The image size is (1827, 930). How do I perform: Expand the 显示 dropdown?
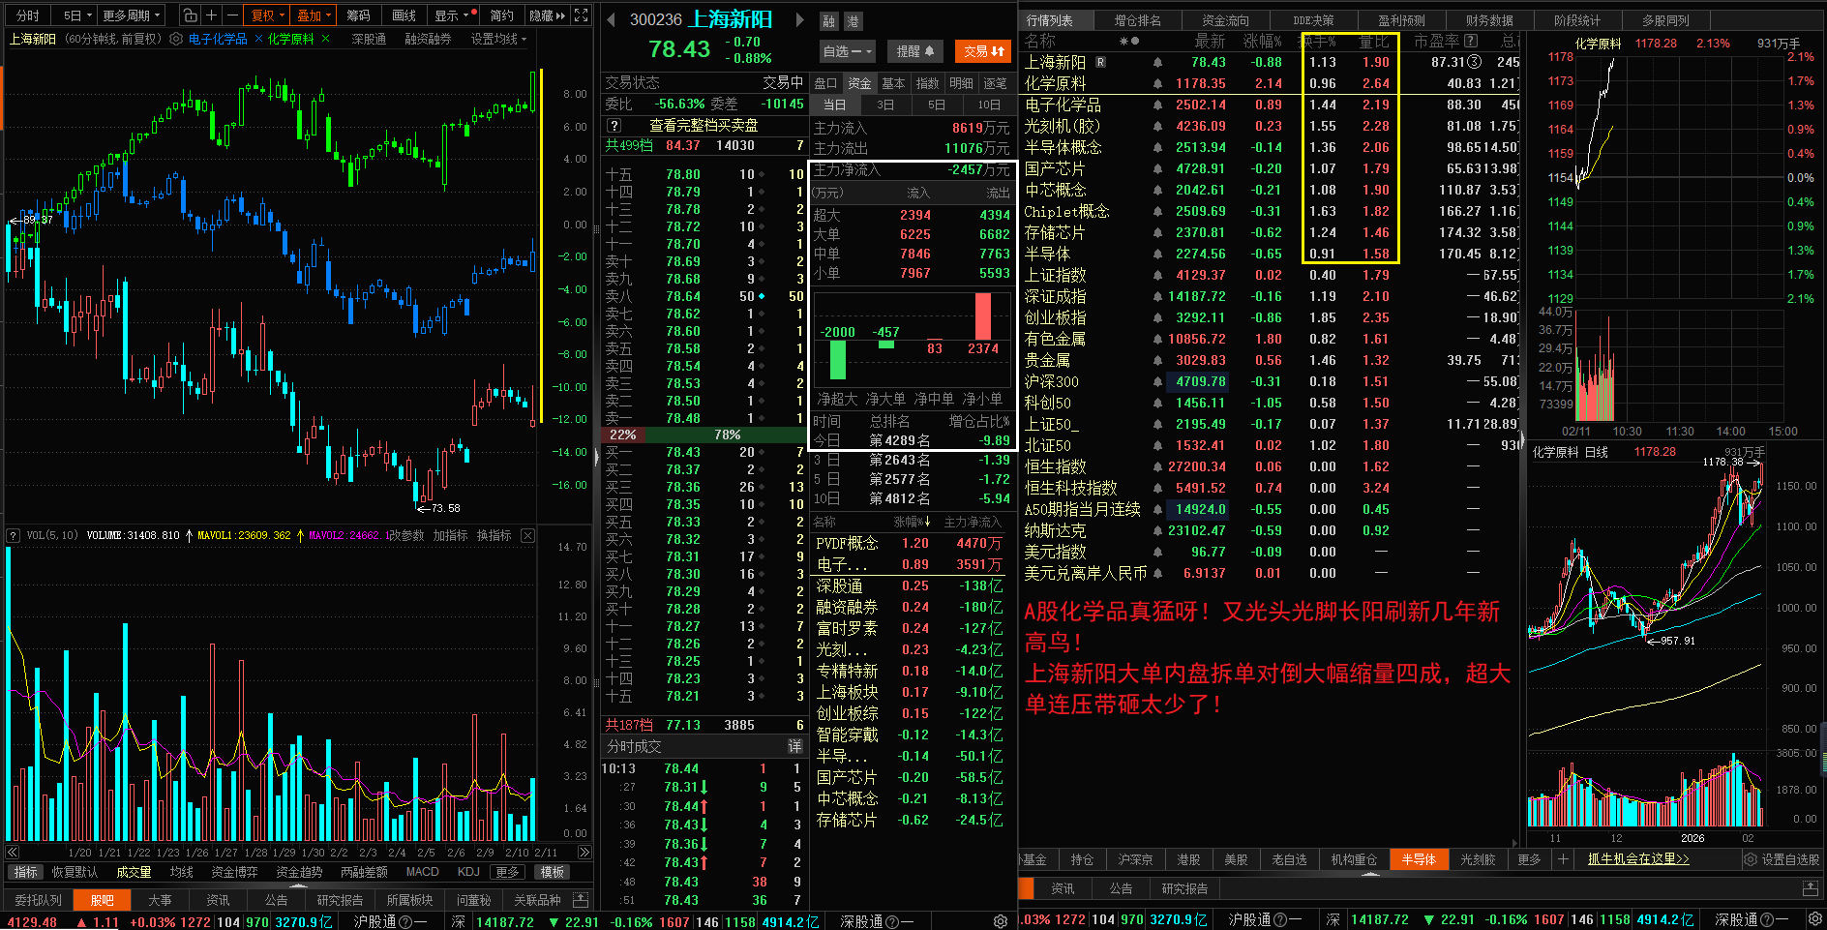[x=455, y=15]
